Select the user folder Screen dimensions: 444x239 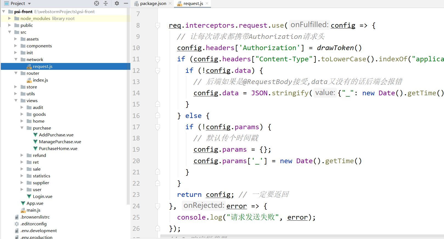37,189
